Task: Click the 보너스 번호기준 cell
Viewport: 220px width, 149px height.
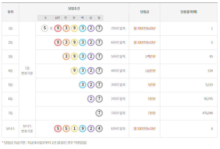Action: tap(27, 129)
